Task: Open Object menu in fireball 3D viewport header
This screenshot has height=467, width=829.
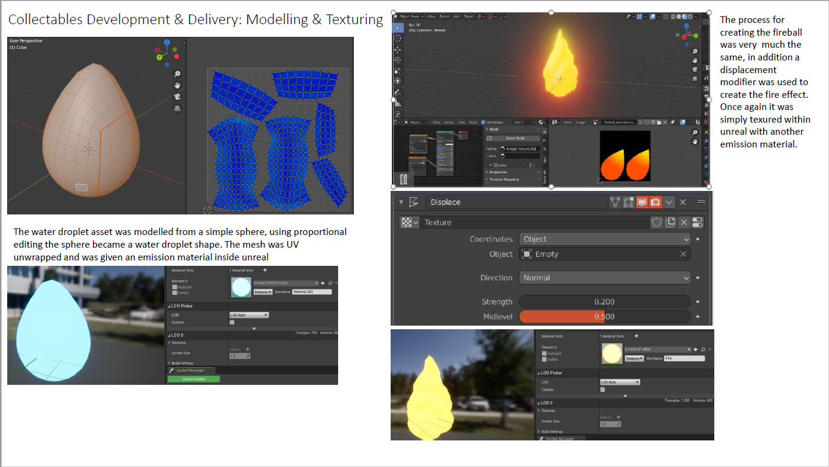Action: (469, 16)
